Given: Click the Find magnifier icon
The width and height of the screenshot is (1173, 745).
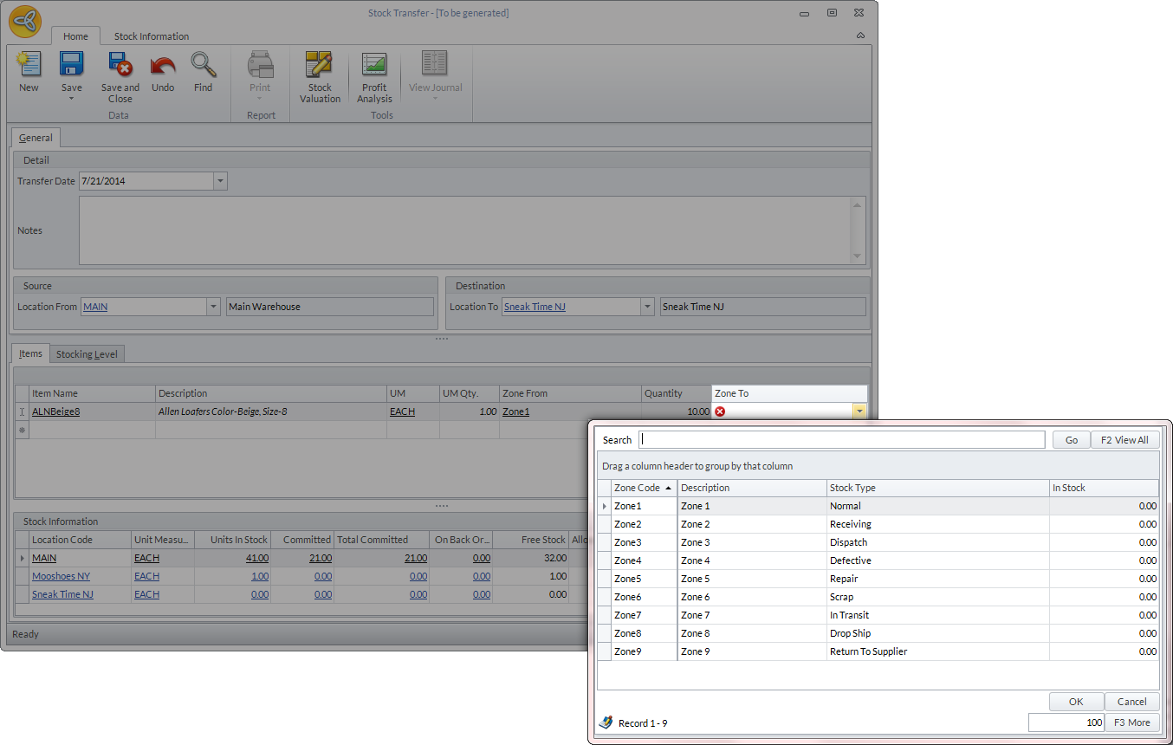Looking at the screenshot, I should coord(204,66).
